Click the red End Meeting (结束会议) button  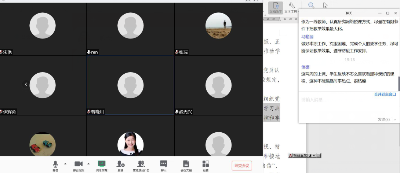click(x=242, y=166)
